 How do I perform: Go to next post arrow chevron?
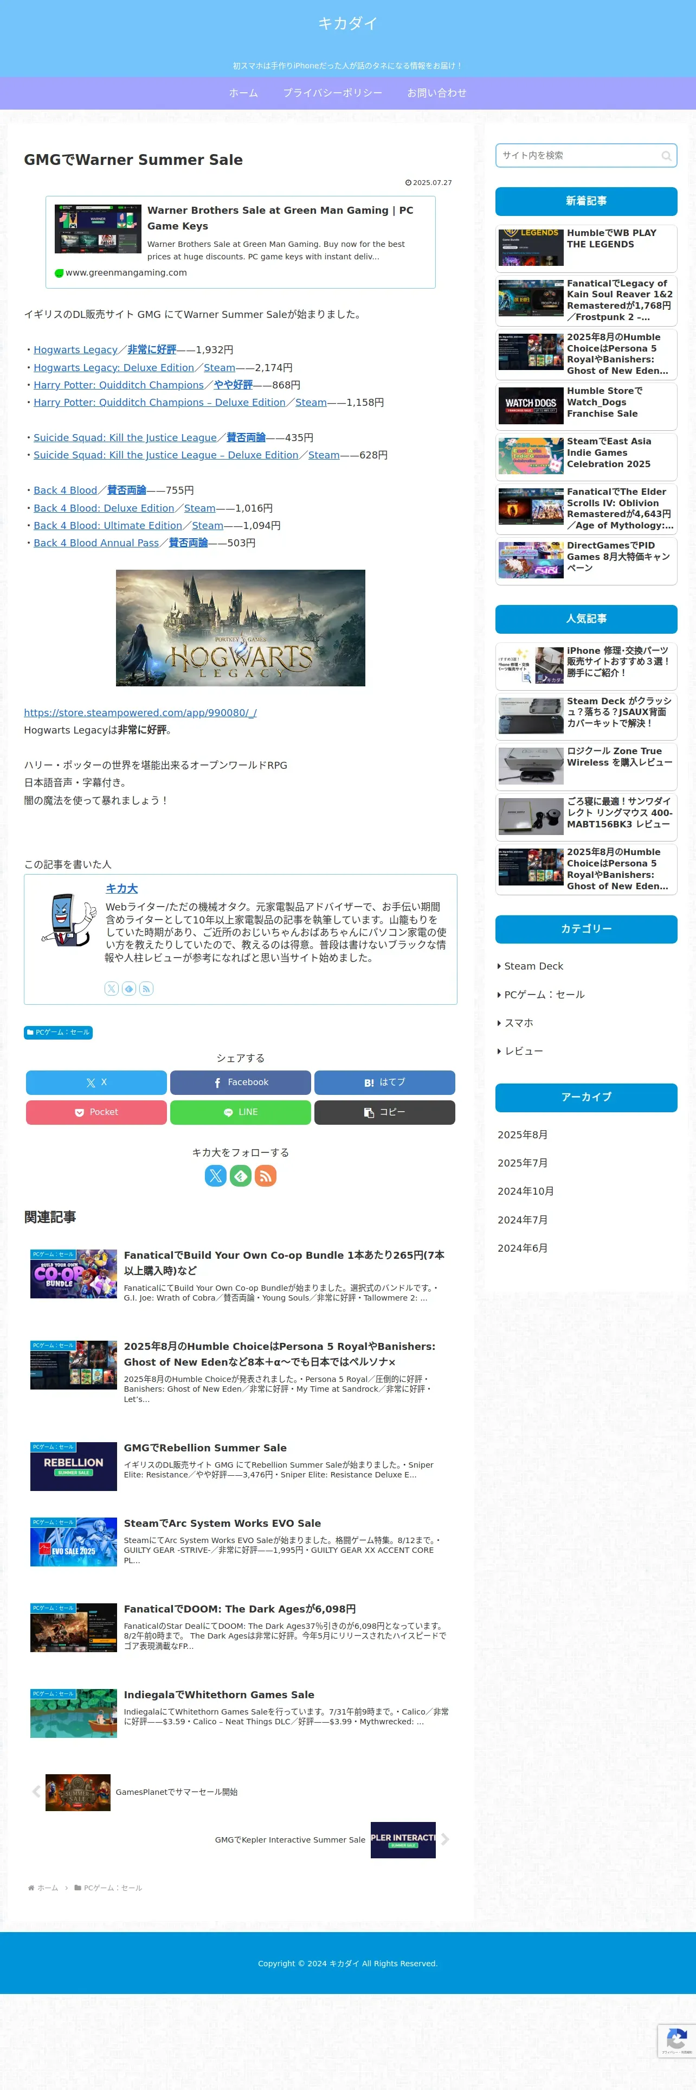click(445, 1839)
